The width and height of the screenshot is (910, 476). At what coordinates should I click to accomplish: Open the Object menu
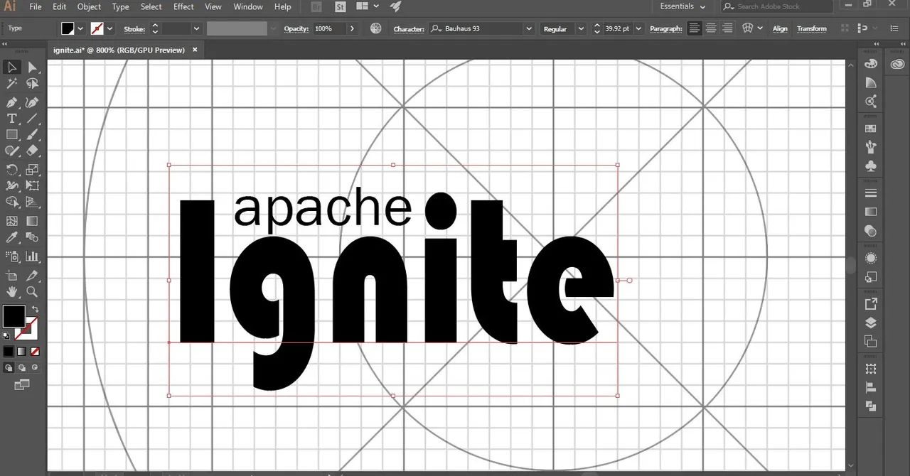click(x=89, y=6)
